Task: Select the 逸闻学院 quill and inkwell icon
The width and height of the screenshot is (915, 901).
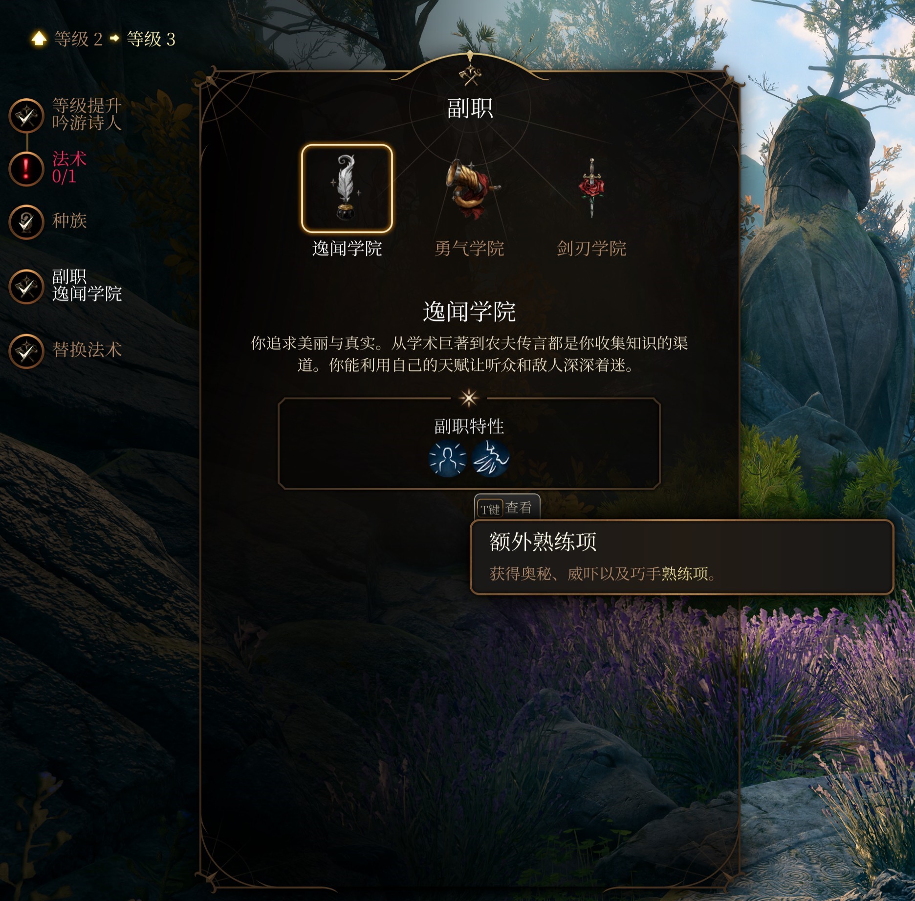Action: [x=347, y=188]
